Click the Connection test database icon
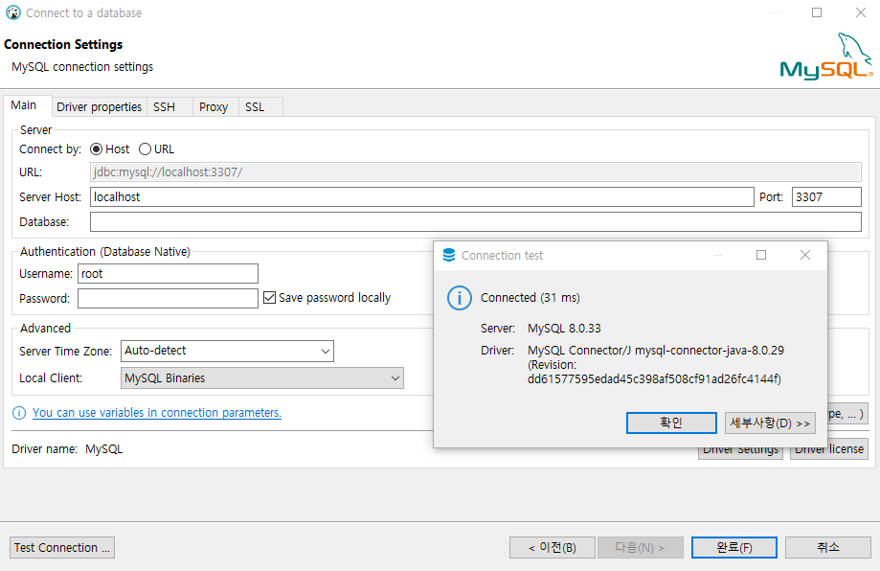This screenshot has height=571, width=880. pos(449,256)
